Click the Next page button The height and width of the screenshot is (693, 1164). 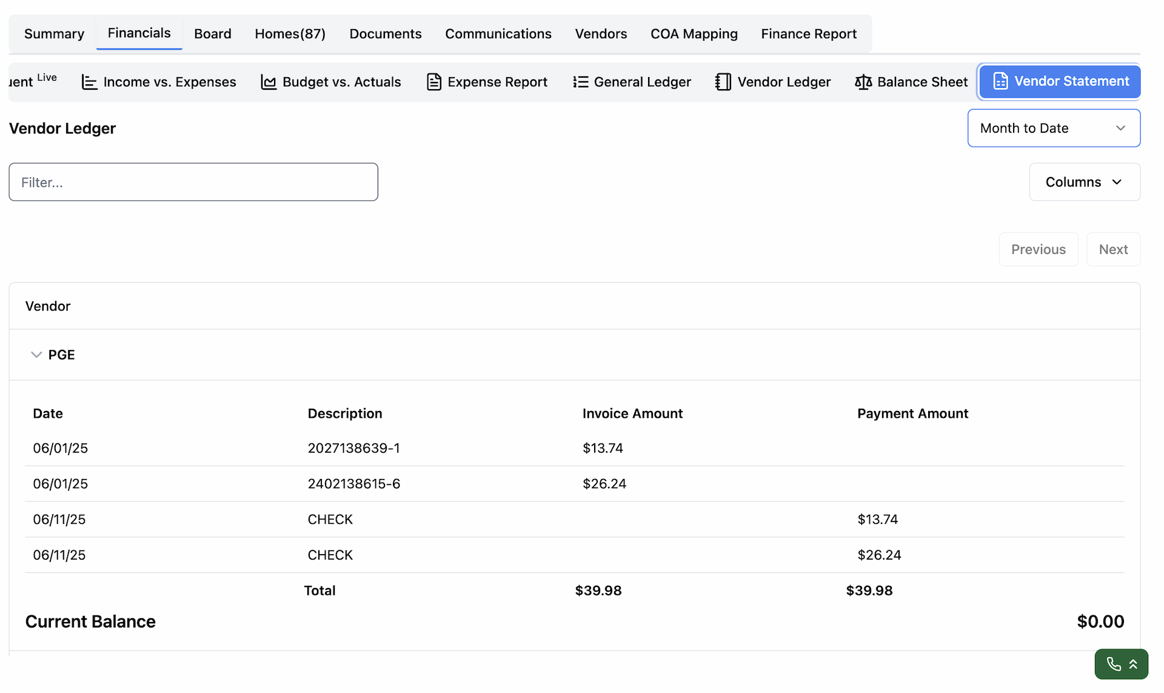[1113, 249]
